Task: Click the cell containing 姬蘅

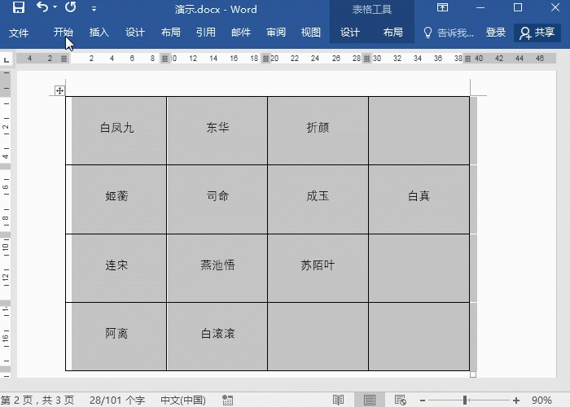Action: point(116,199)
